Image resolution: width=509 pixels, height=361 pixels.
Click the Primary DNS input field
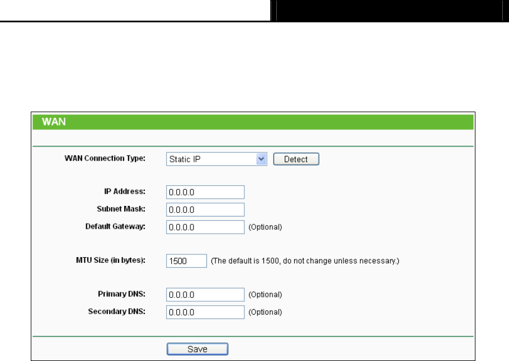(x=205, y=294)
